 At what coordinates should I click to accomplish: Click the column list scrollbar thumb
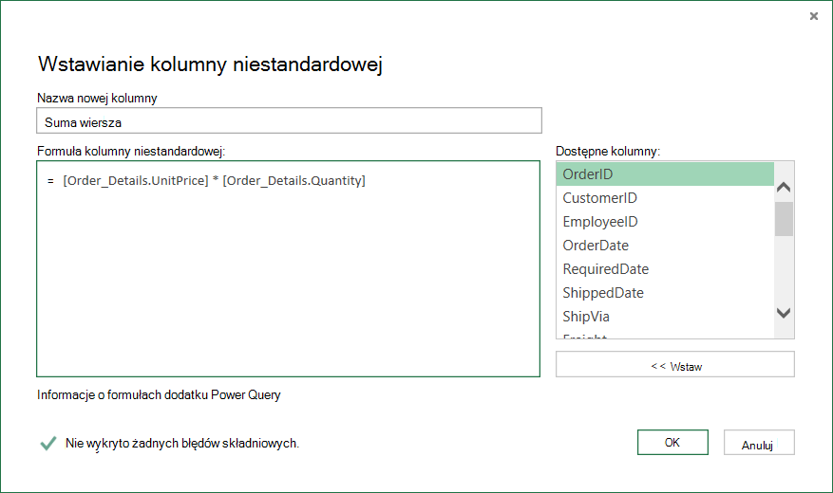click(x=784, y=218)
